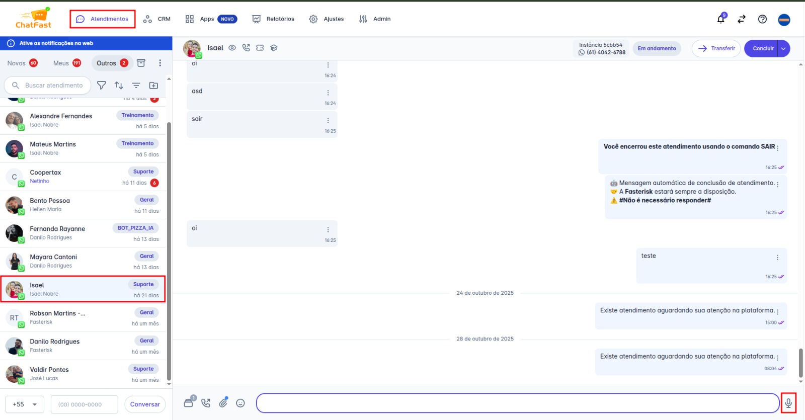Viewport: 805px width, 420px height.
Task: Click the Transferir button
Action: [716, 48]
